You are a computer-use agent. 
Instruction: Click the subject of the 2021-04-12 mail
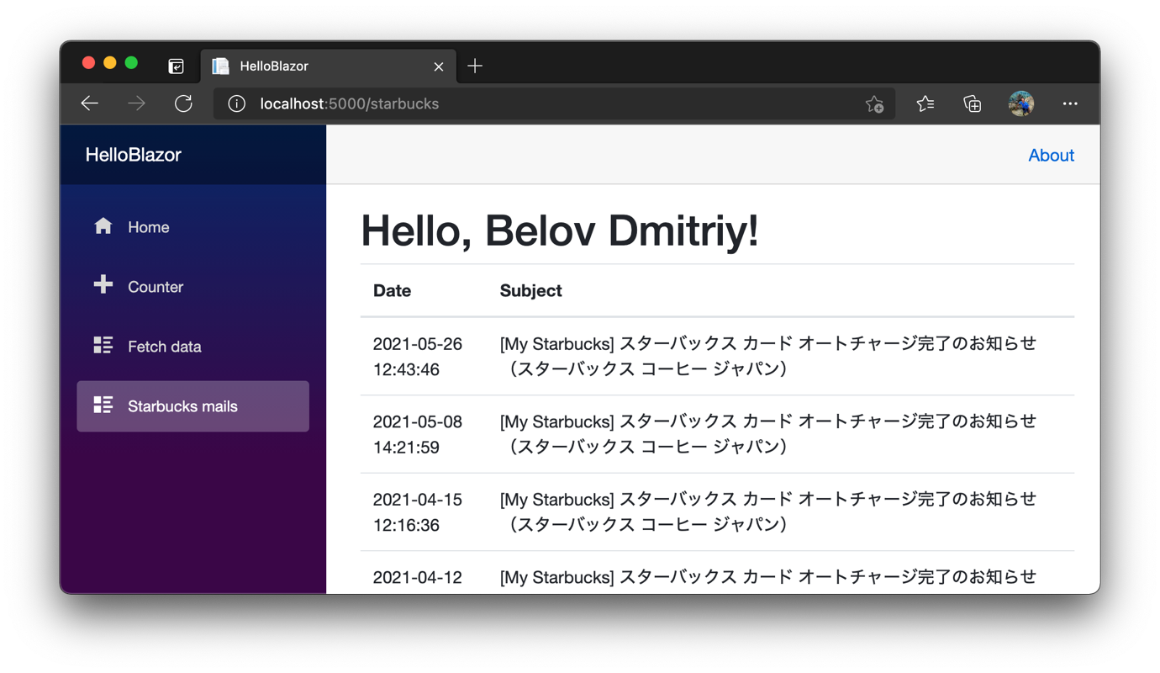tap(768, 577)
